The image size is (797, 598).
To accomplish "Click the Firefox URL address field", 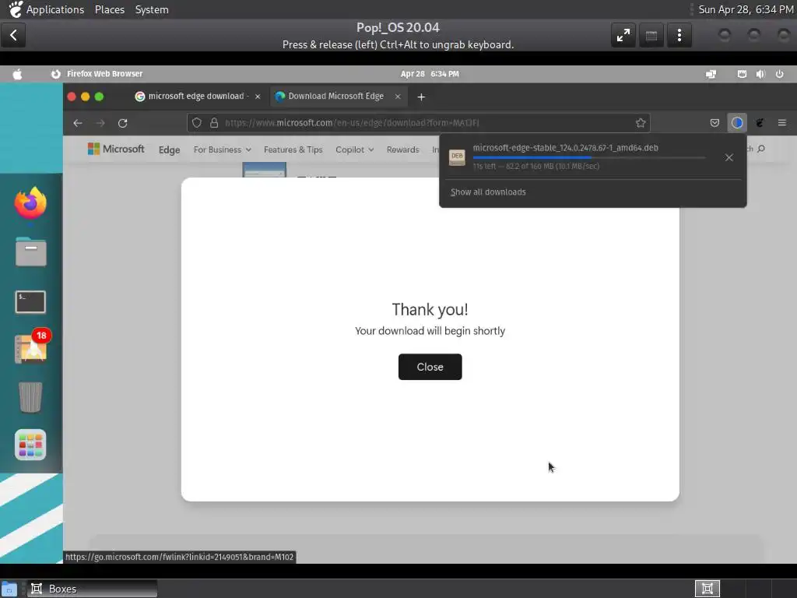I will (417, 122).
